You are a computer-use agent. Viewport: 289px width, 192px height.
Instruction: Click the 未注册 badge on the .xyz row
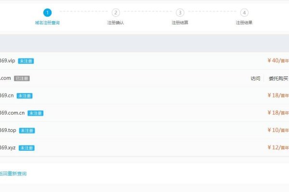[26, 148]
